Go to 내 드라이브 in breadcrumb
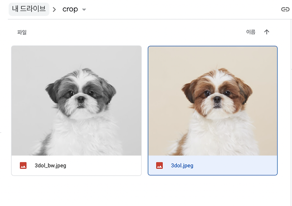Screen dimensions: 292x206 (29, 9)
